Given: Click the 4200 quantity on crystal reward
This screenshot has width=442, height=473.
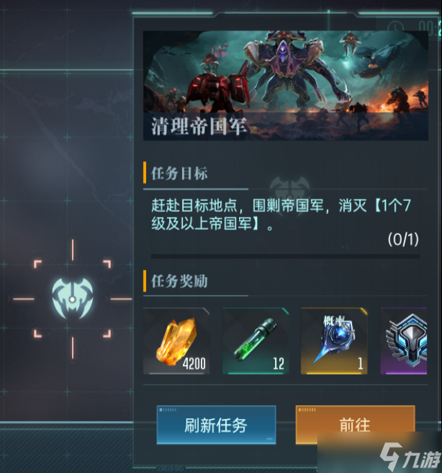Looking at the screenshot, I should [x=194, y=364].
